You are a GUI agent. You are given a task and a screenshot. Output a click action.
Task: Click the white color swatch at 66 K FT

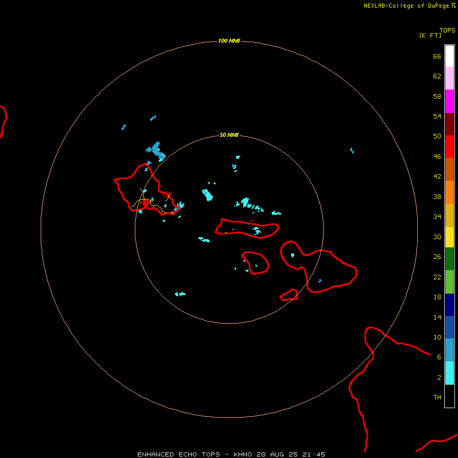449,56
